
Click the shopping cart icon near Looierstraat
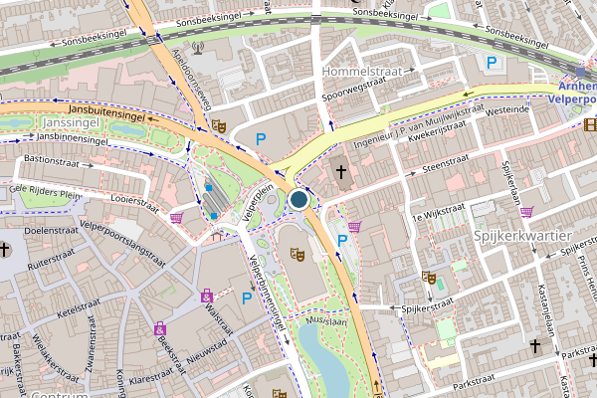177,218
